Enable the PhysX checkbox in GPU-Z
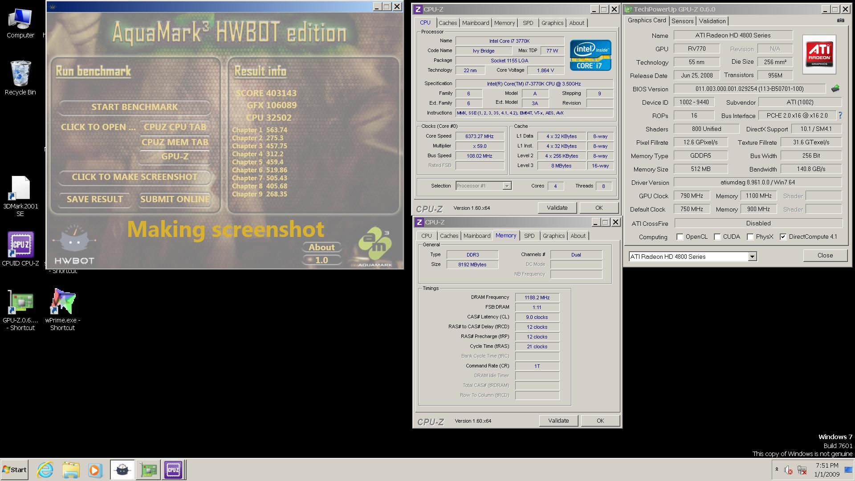855x481 pixels. pos(750,237)
